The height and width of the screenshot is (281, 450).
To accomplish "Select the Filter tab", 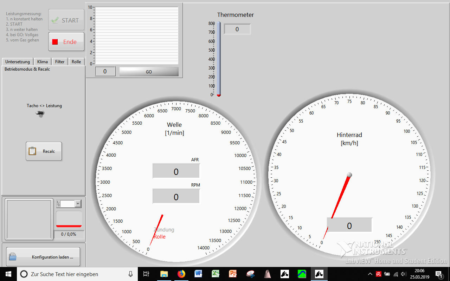I will point(60,61).
